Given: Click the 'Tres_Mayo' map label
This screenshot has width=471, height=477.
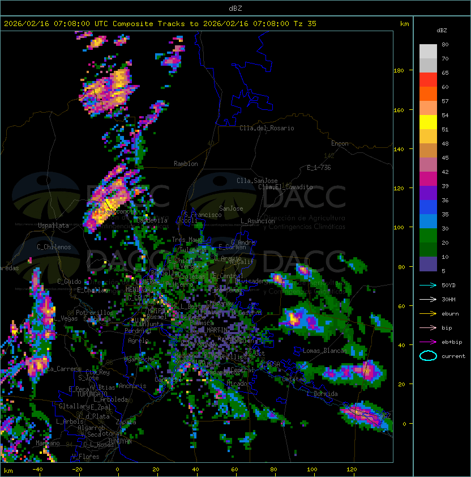Looking at the screenshot, I should (187, 240).
